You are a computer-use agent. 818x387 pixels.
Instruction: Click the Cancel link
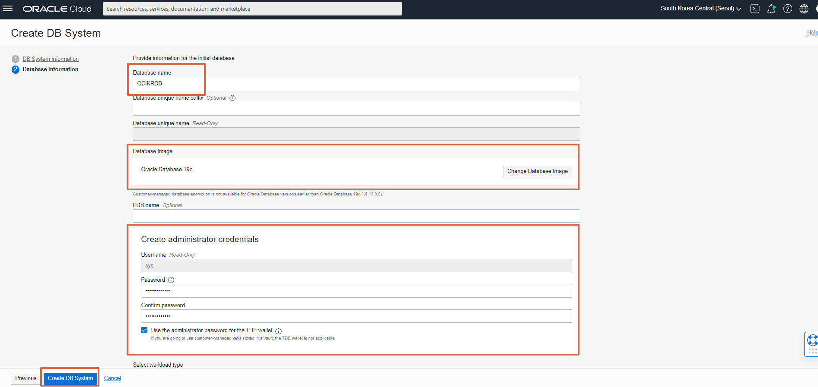[112, 378]
